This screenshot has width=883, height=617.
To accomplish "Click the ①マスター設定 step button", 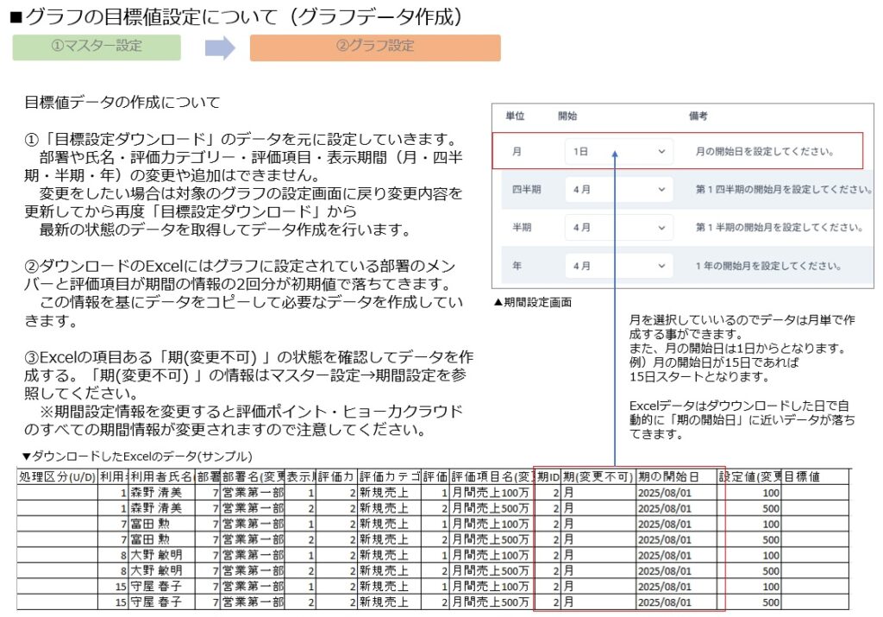I will click(x=97, y=47).
